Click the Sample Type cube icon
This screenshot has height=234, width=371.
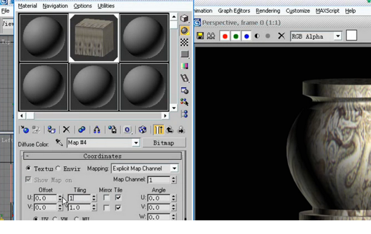tap(185, 18)
